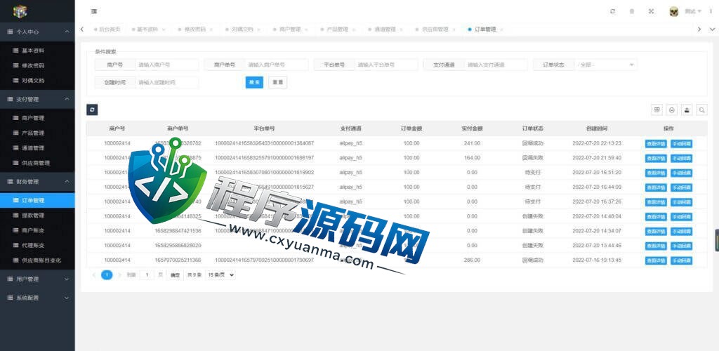Expand the 用户管理 sidebar group
719x351 pixels.
[x=37, y=279]
